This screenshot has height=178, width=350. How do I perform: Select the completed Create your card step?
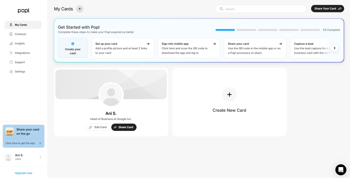(73, 48)
